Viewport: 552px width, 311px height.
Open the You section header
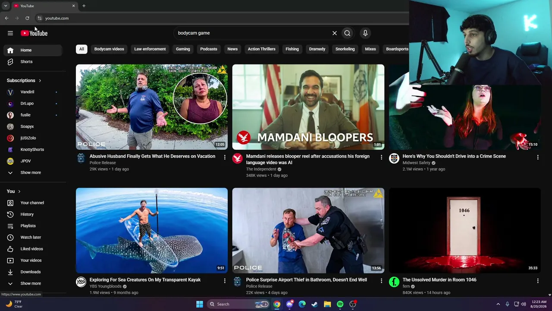click(x=14, y=191)
